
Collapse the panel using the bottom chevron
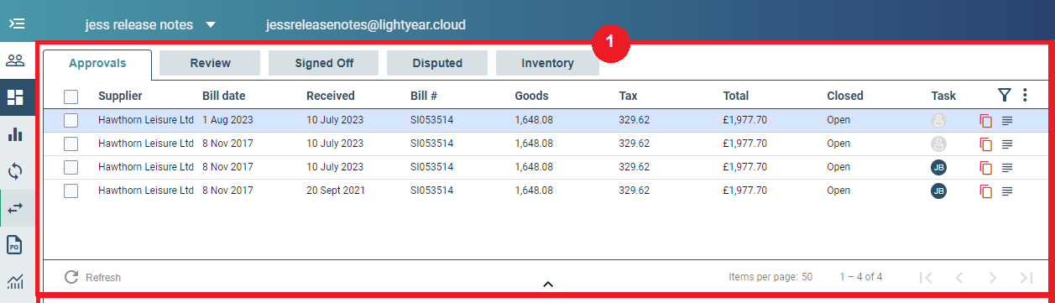click(548, 285)
